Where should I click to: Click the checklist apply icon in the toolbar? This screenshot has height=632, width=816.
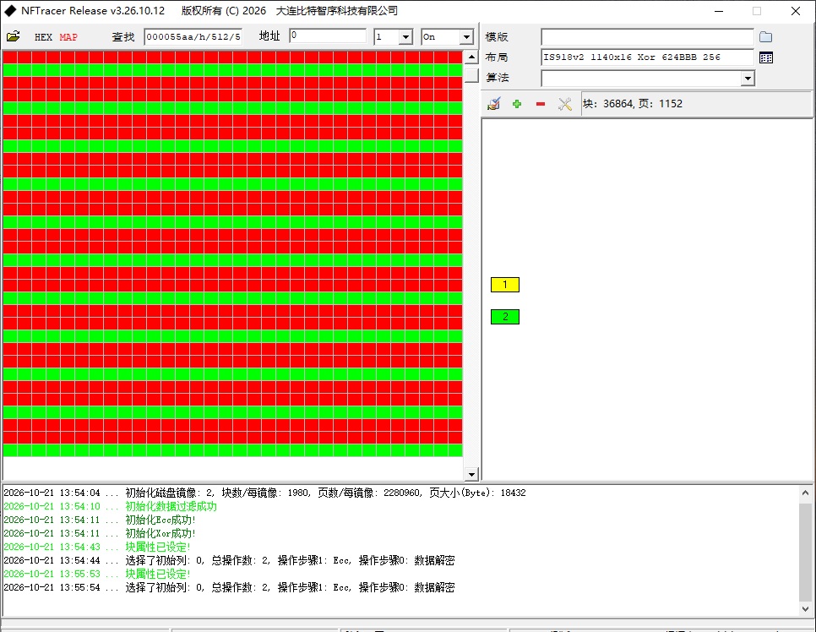point(493,104)
